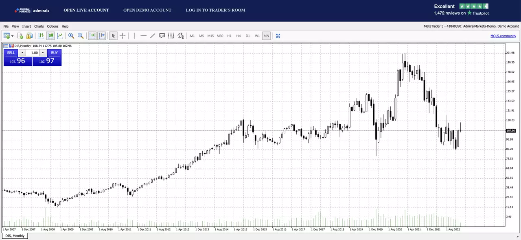
Task: Click the new chart icon in toolbar
Action: [7, 36]
